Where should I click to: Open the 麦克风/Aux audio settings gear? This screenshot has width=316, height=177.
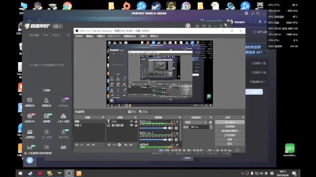pos(176,128)
